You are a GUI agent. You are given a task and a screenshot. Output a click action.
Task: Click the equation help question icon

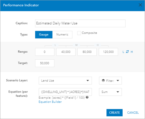tap(87, 97)
